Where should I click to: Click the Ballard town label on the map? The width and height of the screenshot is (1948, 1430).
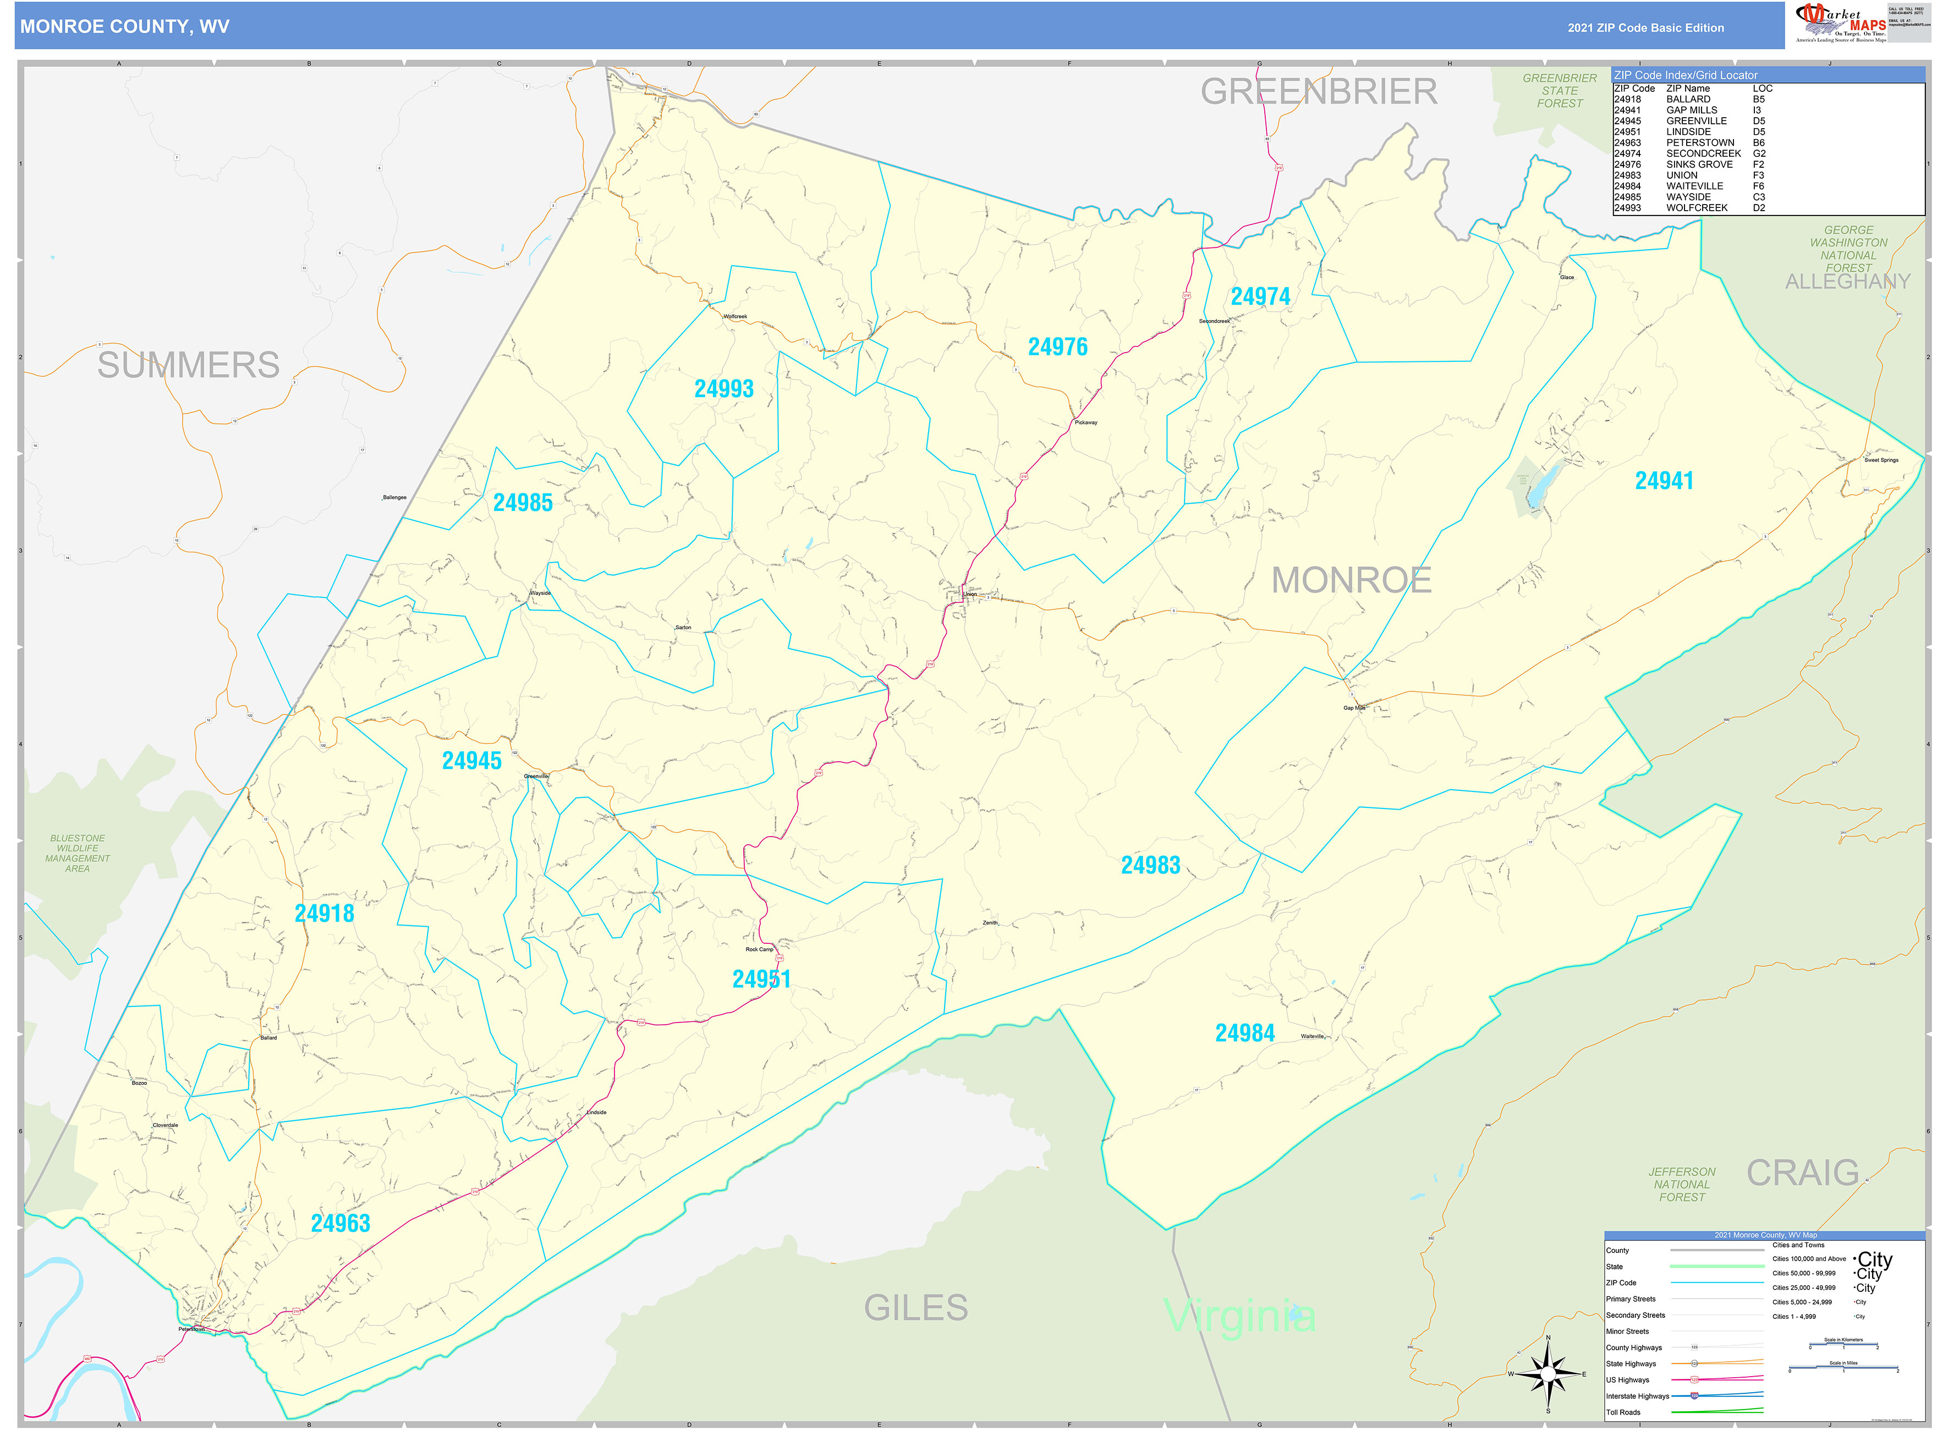point(268,1038)
